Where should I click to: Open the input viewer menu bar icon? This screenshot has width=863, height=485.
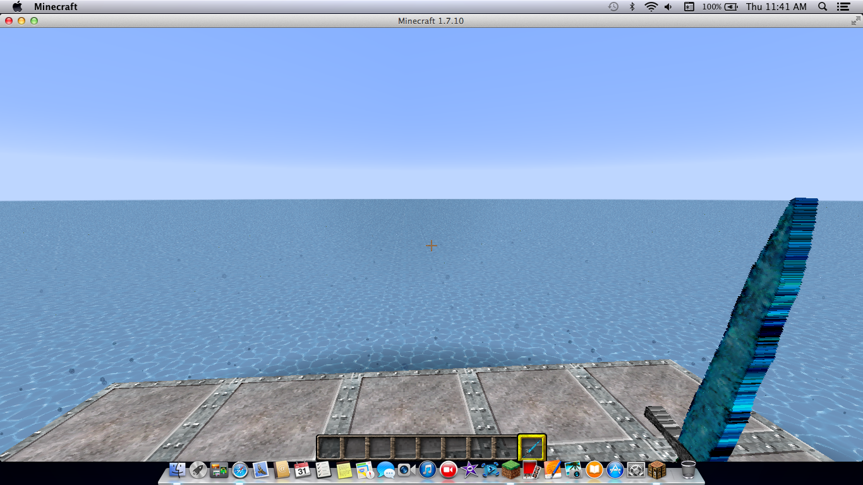point(689,7)
